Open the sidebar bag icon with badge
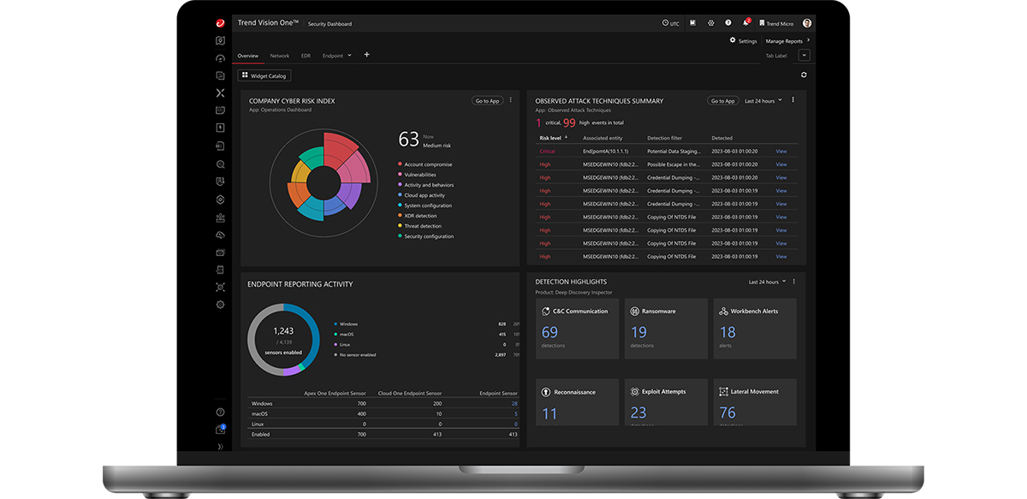Screen dimensions: 1027x499 (x=220, y=430)
